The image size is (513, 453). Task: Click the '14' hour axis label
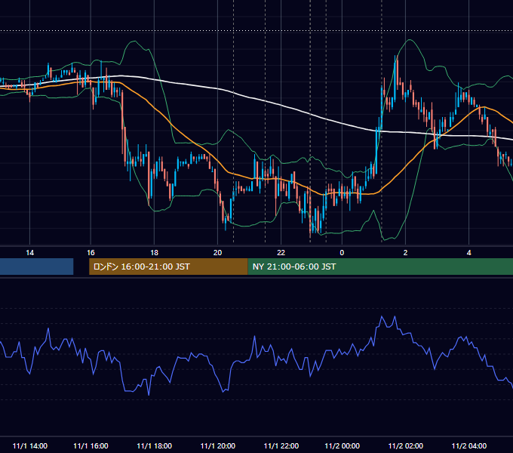click(29, 253)
